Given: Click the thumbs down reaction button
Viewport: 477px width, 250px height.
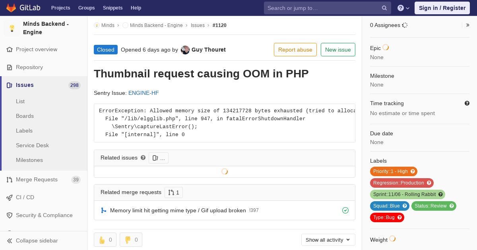Looking at the screenshot, I should pos(131,240).
